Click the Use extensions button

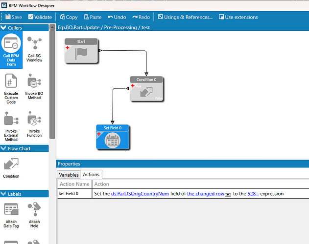click(x=238, y=17)
